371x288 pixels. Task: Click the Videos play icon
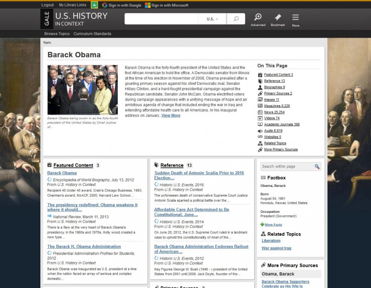260,118
